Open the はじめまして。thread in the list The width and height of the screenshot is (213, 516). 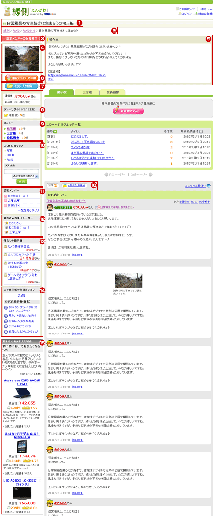click(80, 136)
